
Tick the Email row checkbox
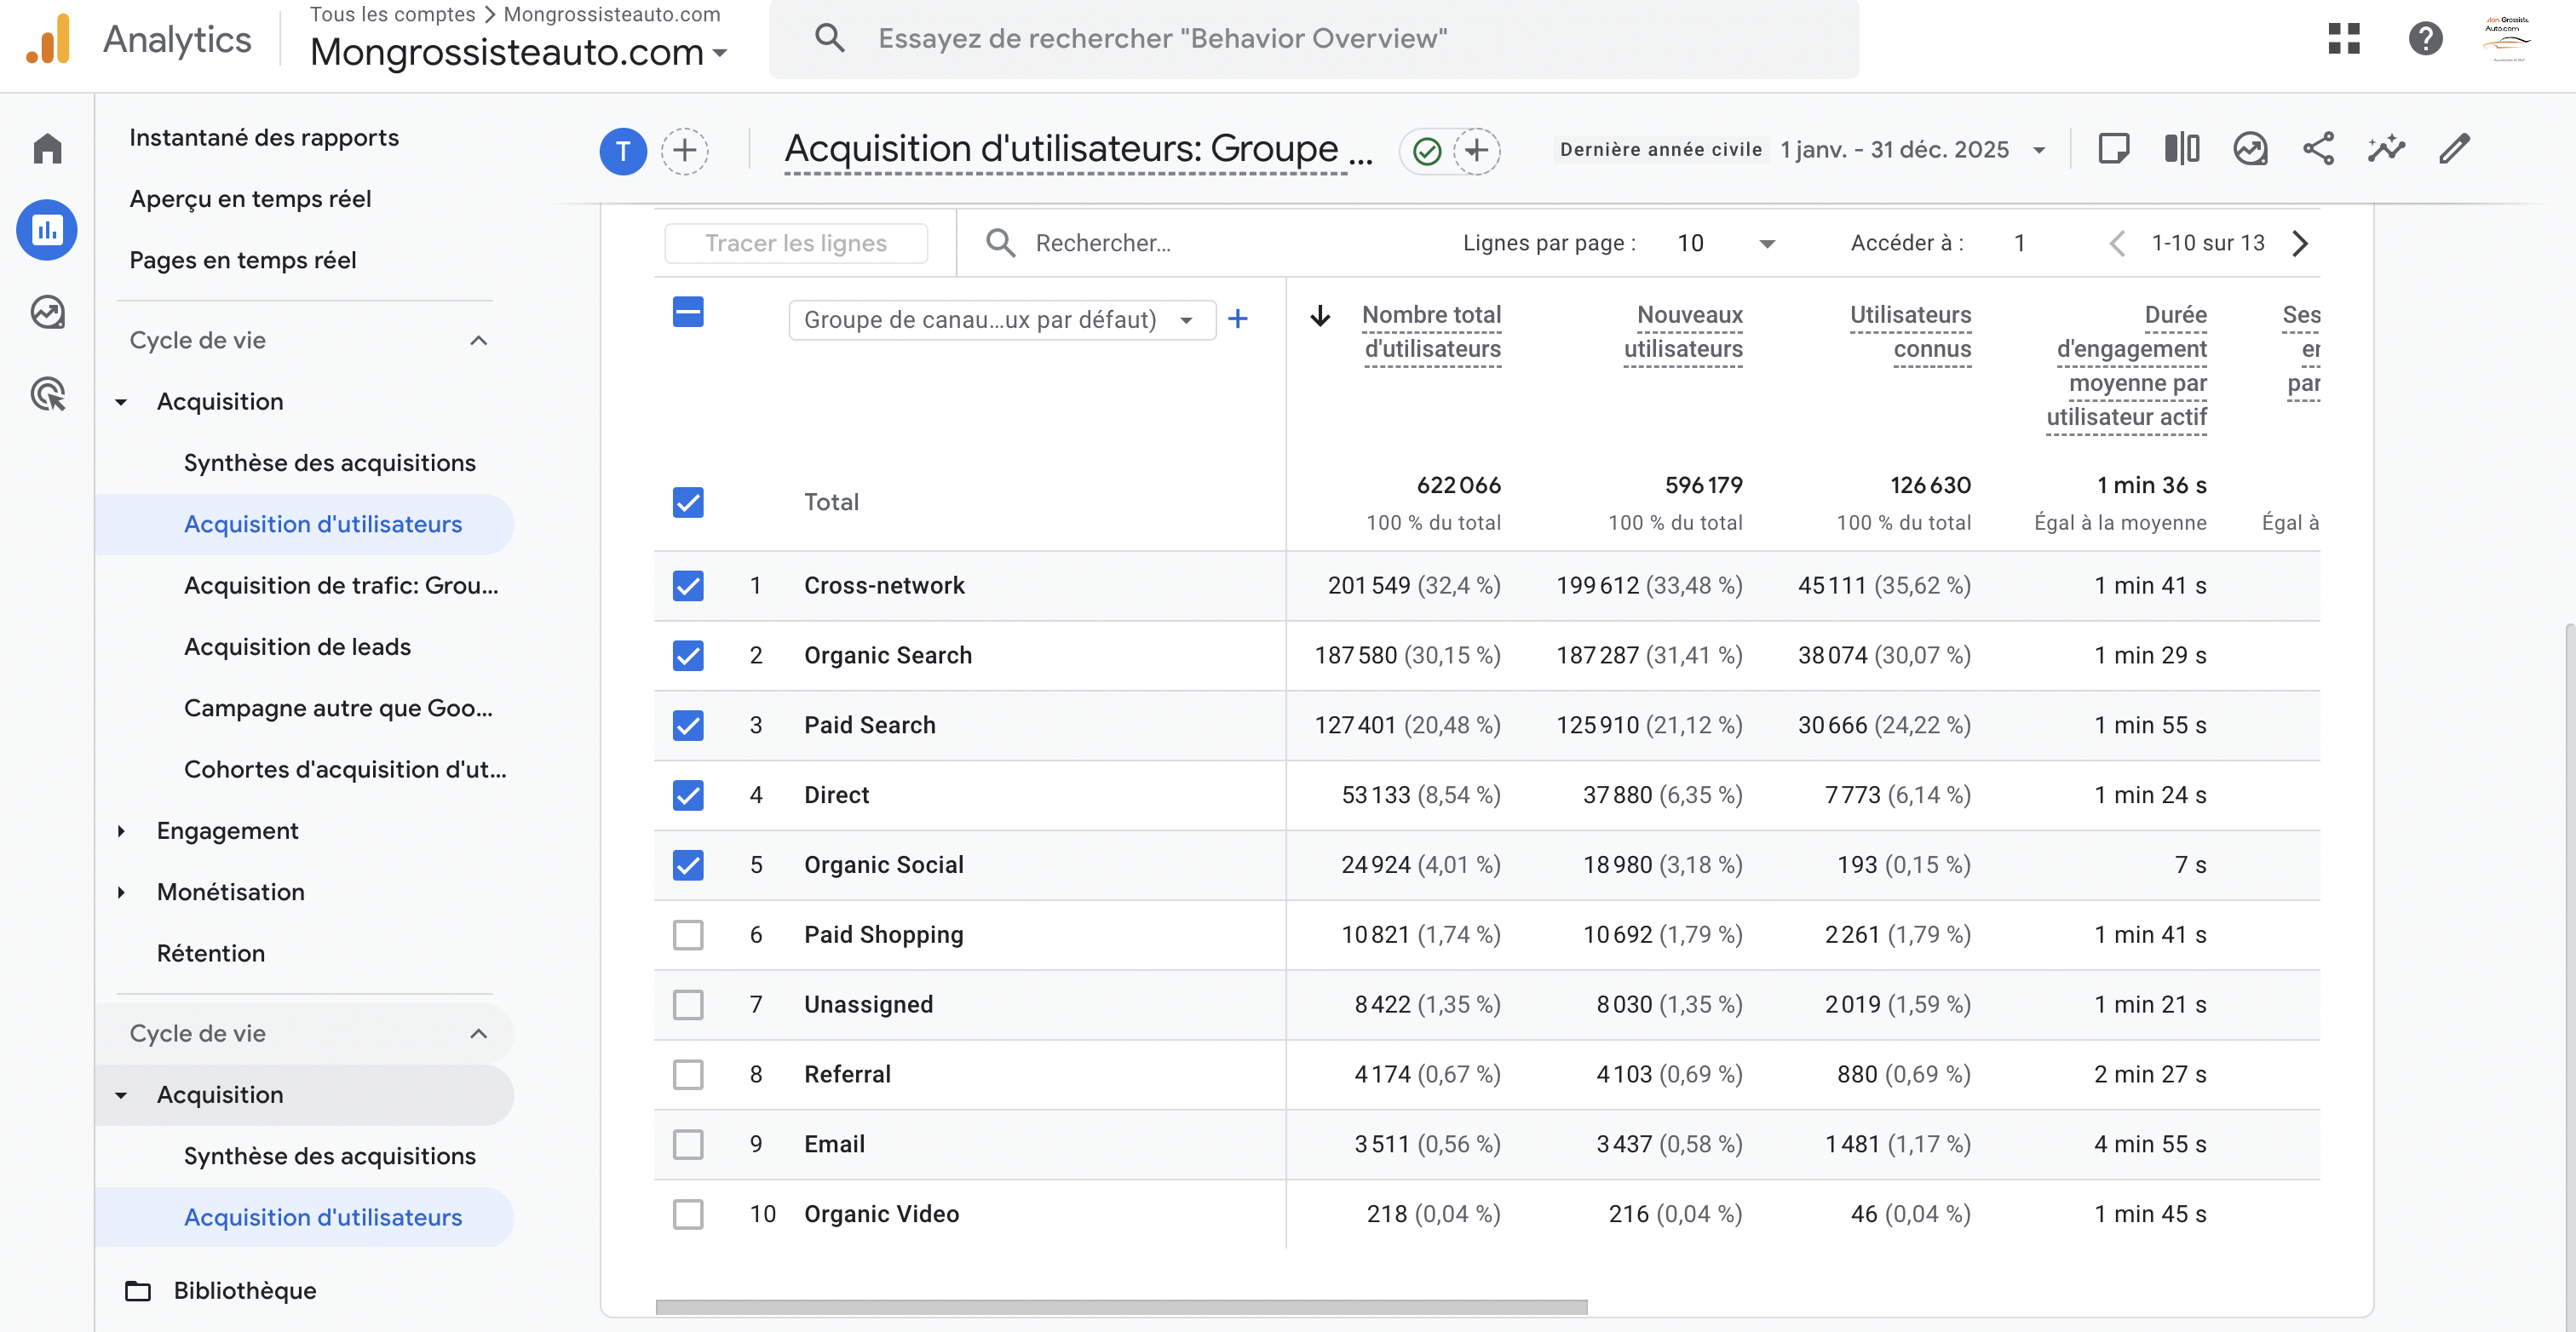pyautogui.click(x=688, y=1144)
